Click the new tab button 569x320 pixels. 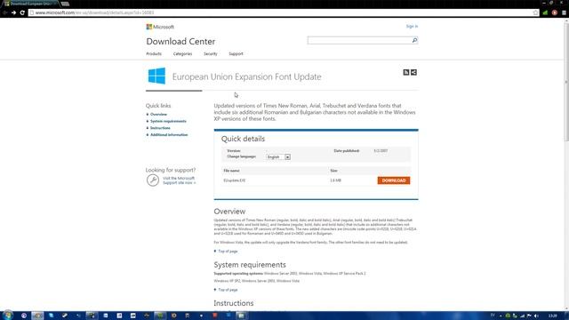click(65, 4)
